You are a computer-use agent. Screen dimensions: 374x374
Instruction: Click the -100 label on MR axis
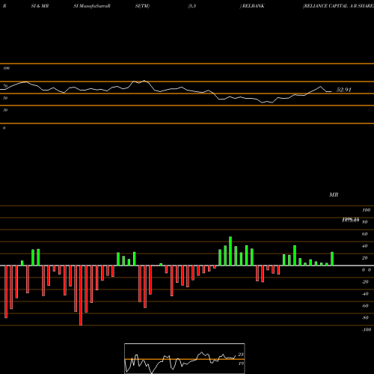pyautogui.click(x=367, y=330)
